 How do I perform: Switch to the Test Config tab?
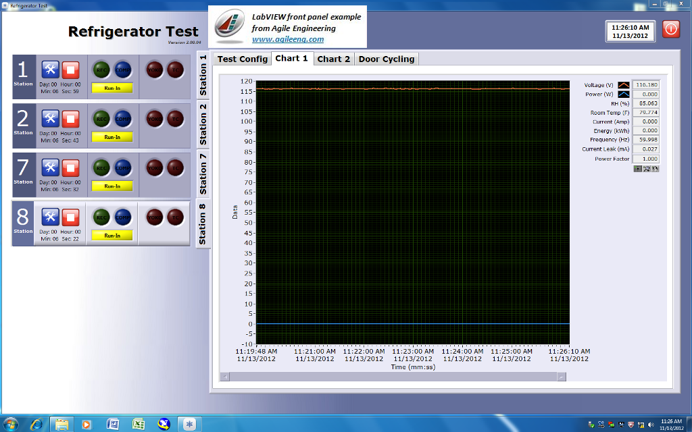(x=242, y=59)
